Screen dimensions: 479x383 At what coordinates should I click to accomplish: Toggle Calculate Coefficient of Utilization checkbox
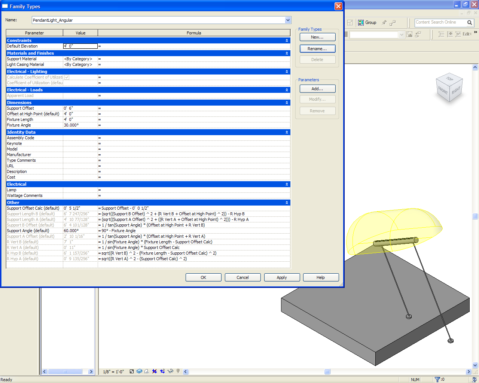point(67,77)
